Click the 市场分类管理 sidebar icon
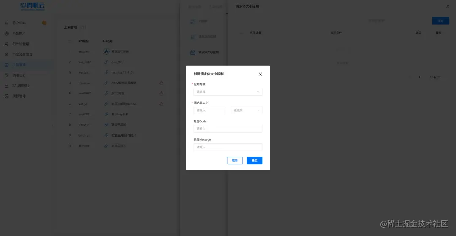The height and width of the screenshot is (236, 456). (x=7, y=54)
